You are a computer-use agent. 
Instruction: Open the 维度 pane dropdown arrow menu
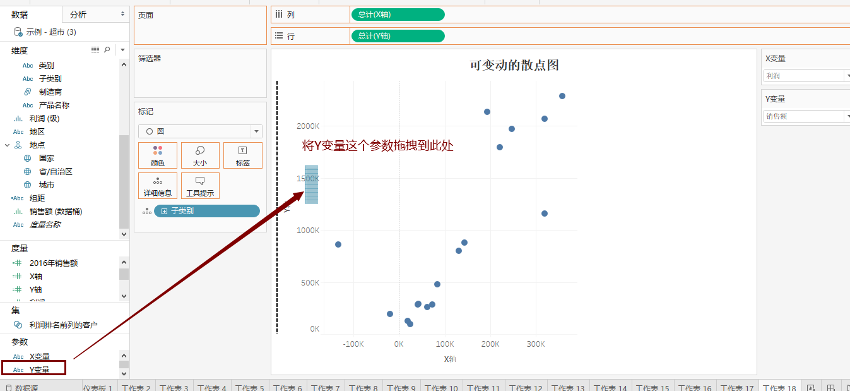tap(123, 50)
